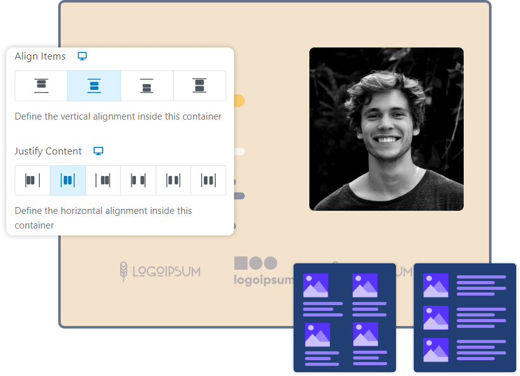Select top-left image in the grid layout card
The height and width of the screenshot is (376, 520).
pos(316,285)
